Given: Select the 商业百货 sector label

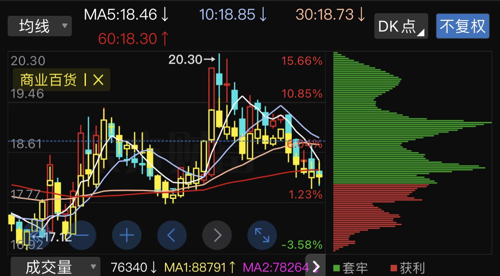Looking at the screenshot, I should click(x=48, y=80).
